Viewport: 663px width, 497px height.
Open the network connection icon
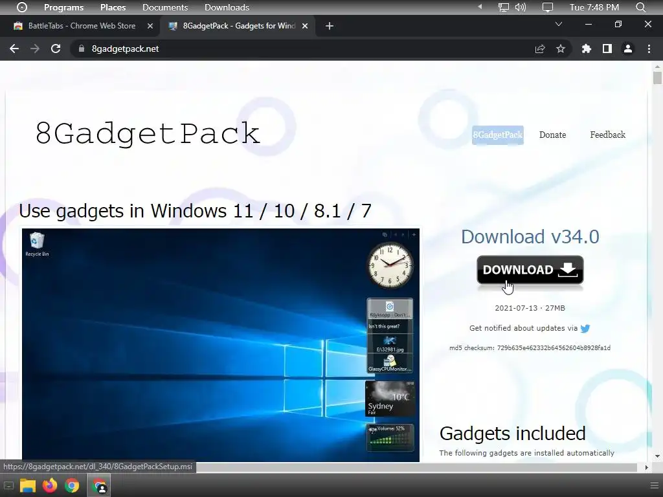[x=503, y=7]
